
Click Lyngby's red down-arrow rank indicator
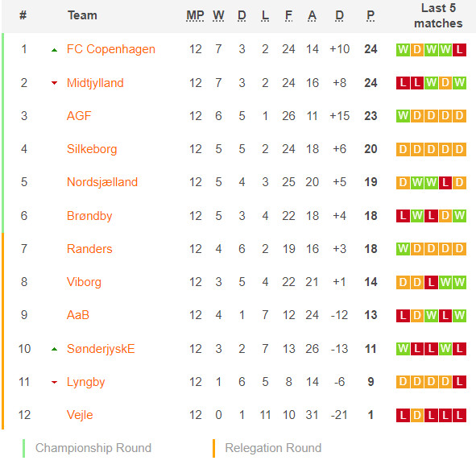point(54,382)
